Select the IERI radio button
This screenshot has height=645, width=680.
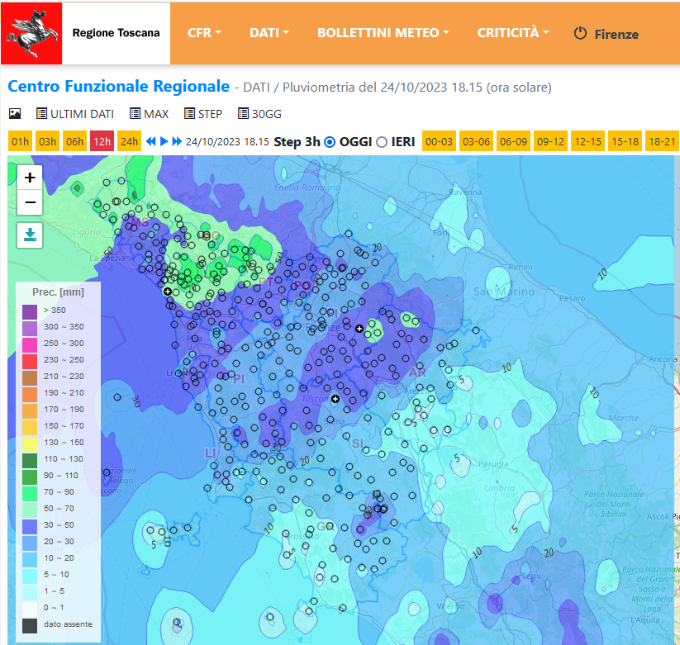(x=382, y=142)
